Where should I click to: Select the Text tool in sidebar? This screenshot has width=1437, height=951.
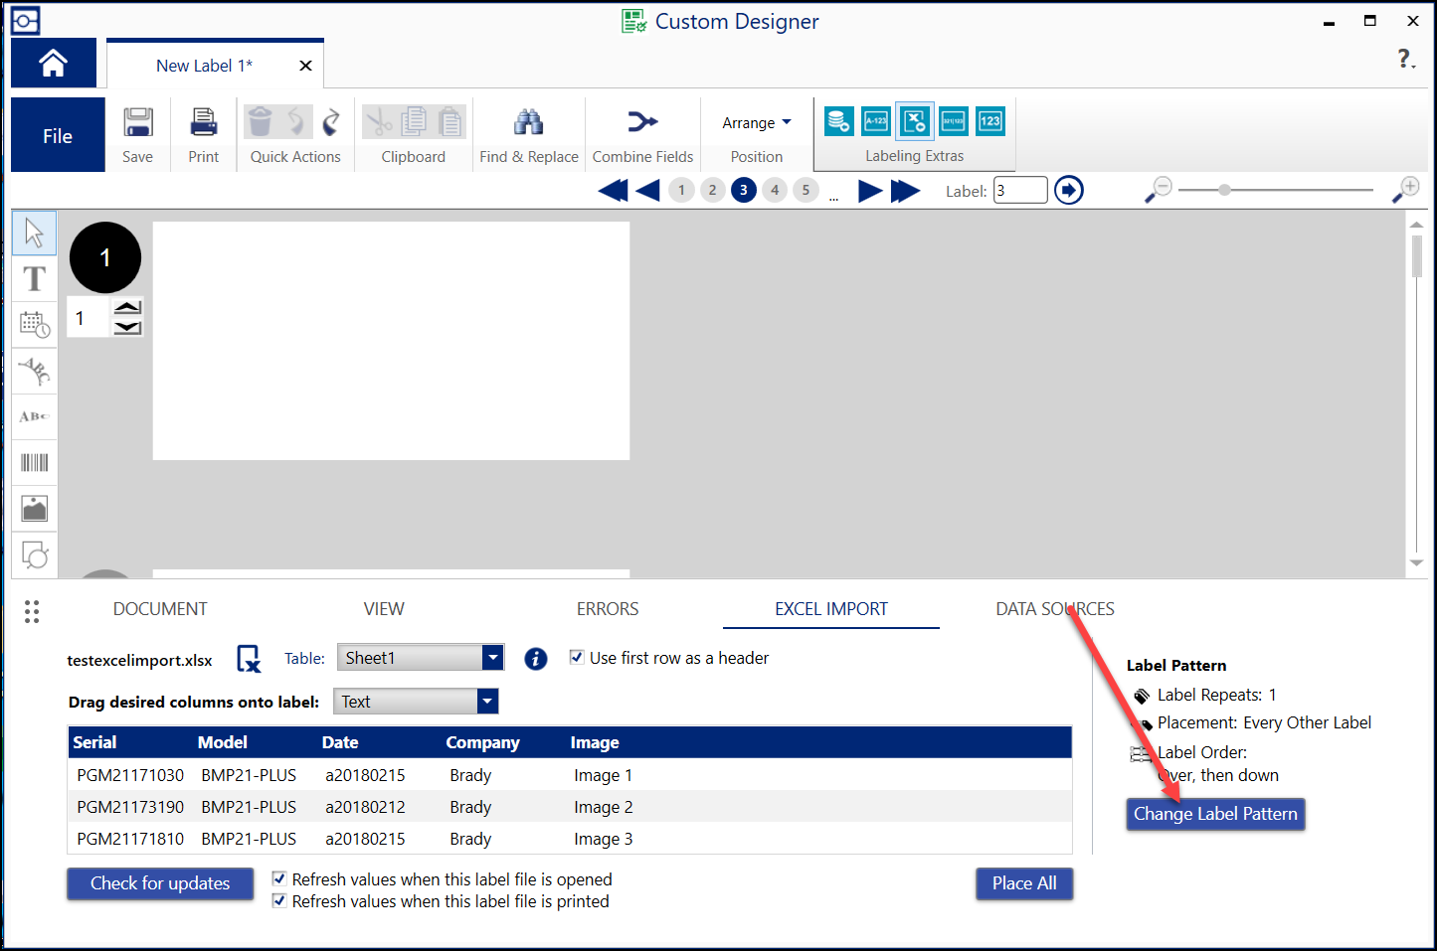tap(35, 279)
